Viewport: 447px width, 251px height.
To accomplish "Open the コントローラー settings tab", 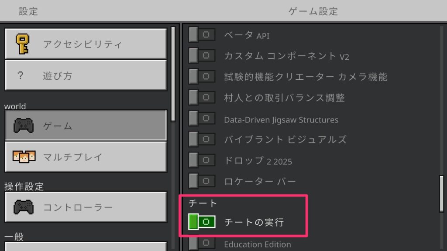I will click(86, 207).
